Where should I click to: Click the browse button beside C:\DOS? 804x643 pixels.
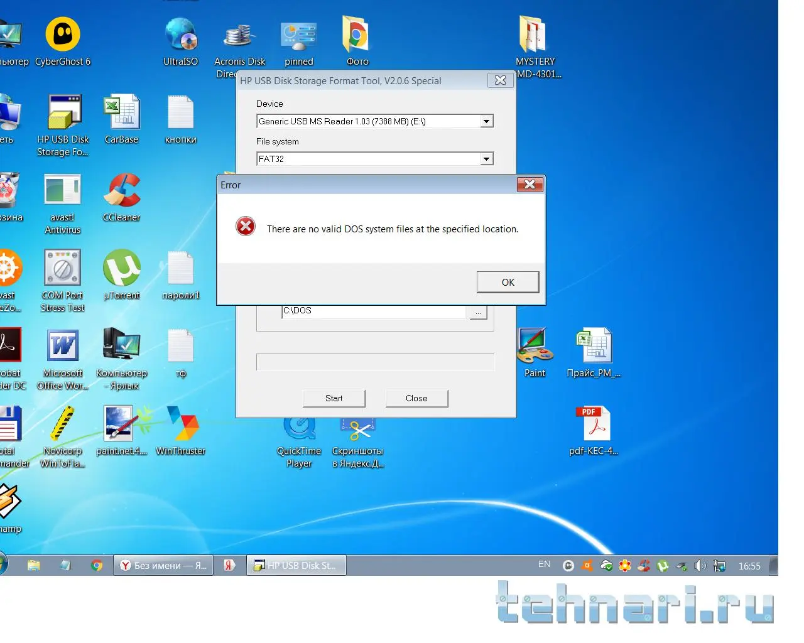(x=479, y=312)
